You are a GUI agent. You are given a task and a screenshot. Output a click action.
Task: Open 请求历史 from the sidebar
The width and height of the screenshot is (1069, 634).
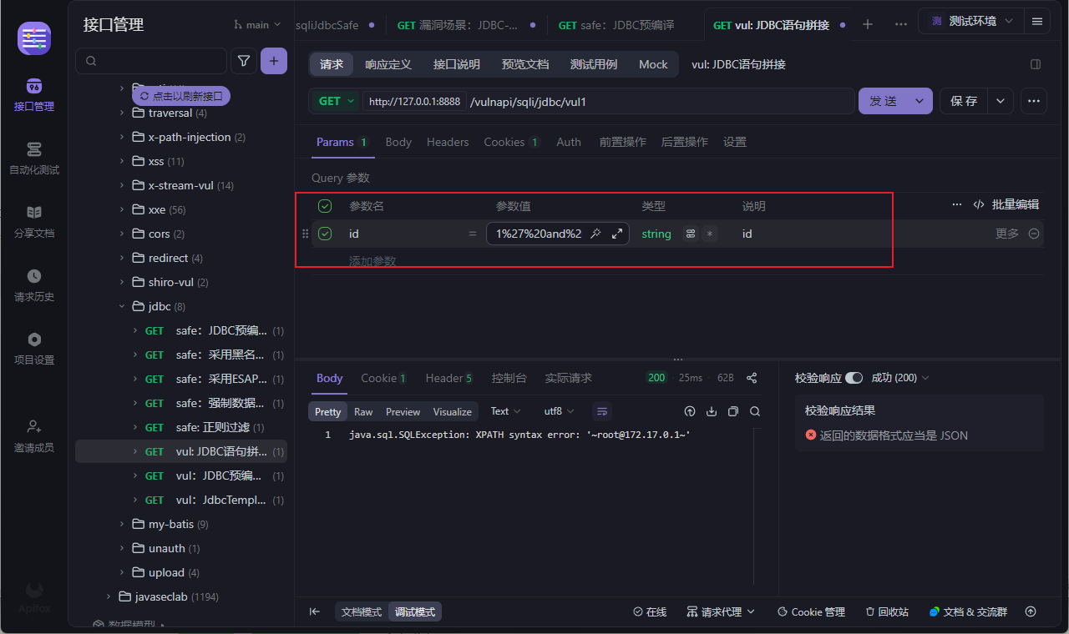point(34,284)
